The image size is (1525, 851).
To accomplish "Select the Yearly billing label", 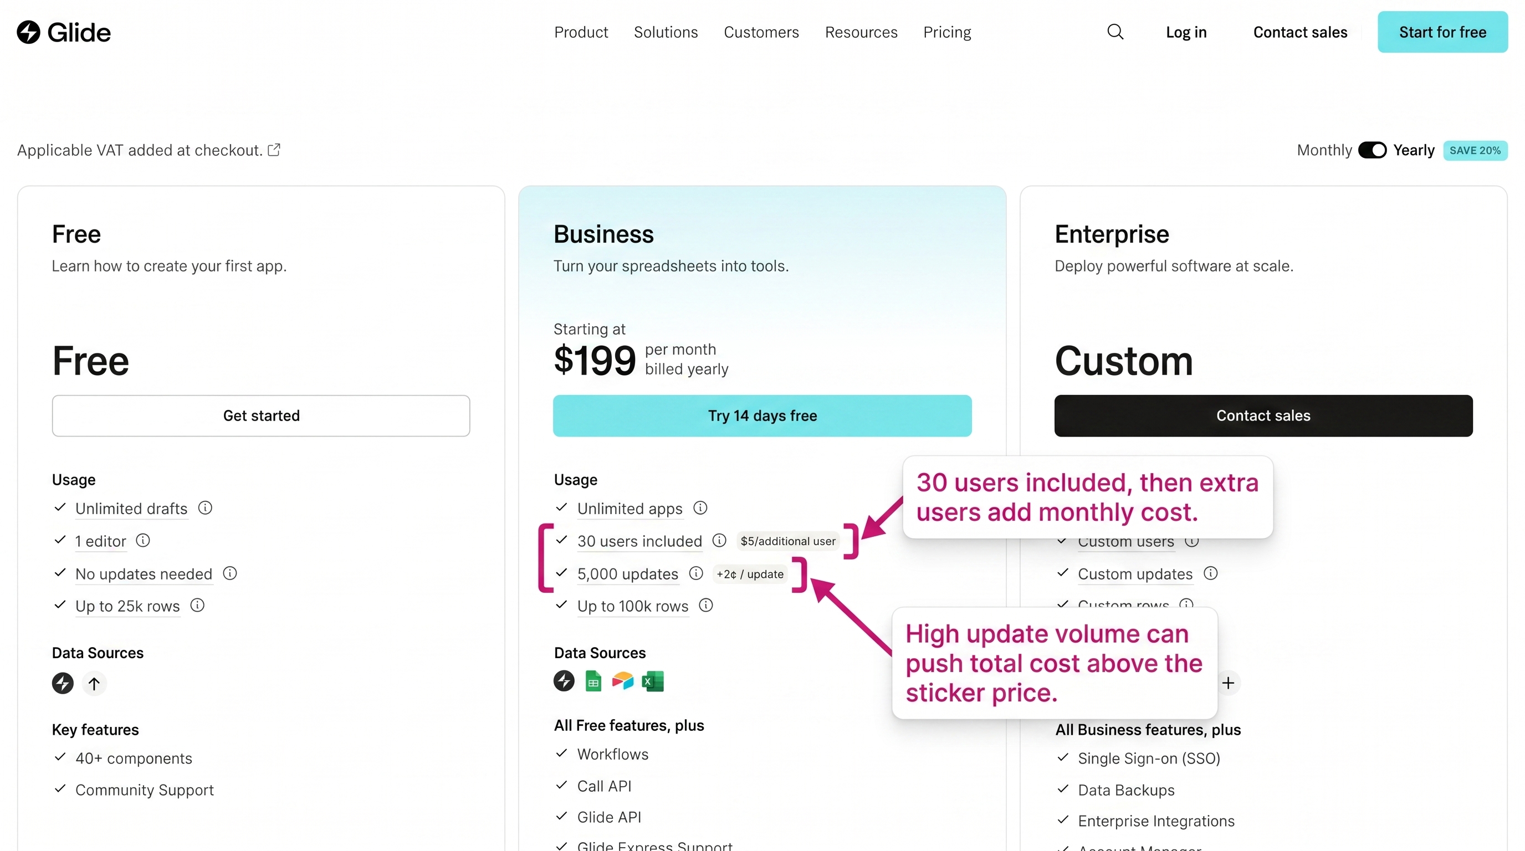I will click(1414, 150).
